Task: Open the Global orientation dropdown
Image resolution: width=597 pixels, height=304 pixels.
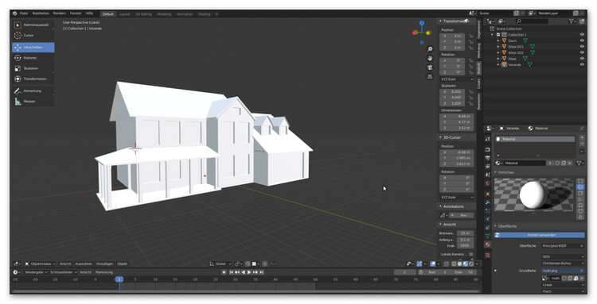Action: click(x=220, y=264)
